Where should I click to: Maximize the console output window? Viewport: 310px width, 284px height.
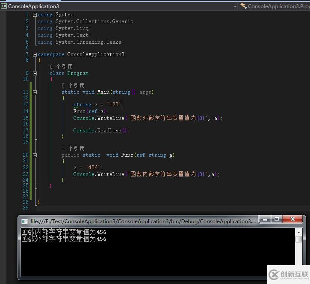tap(277, 219)
